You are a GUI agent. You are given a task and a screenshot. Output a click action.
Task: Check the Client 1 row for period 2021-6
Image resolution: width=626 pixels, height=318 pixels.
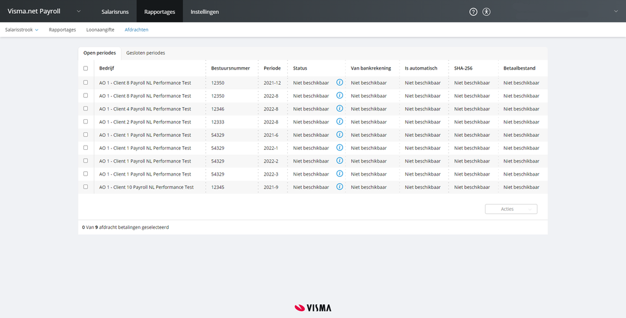point(85,134)
